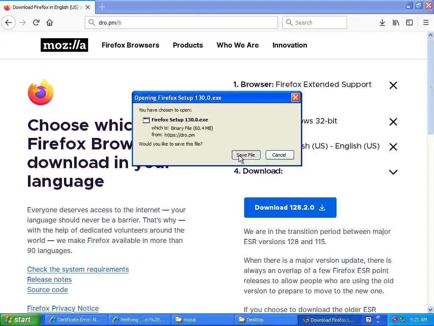This screenshot has width=434, height=326.
Task: Reload the current page
Action: click(x=36, y=22)
